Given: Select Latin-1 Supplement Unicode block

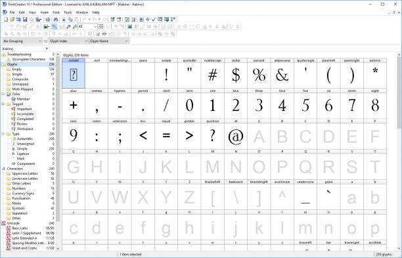Looking at the screenshot, I should tap(26, 233).
